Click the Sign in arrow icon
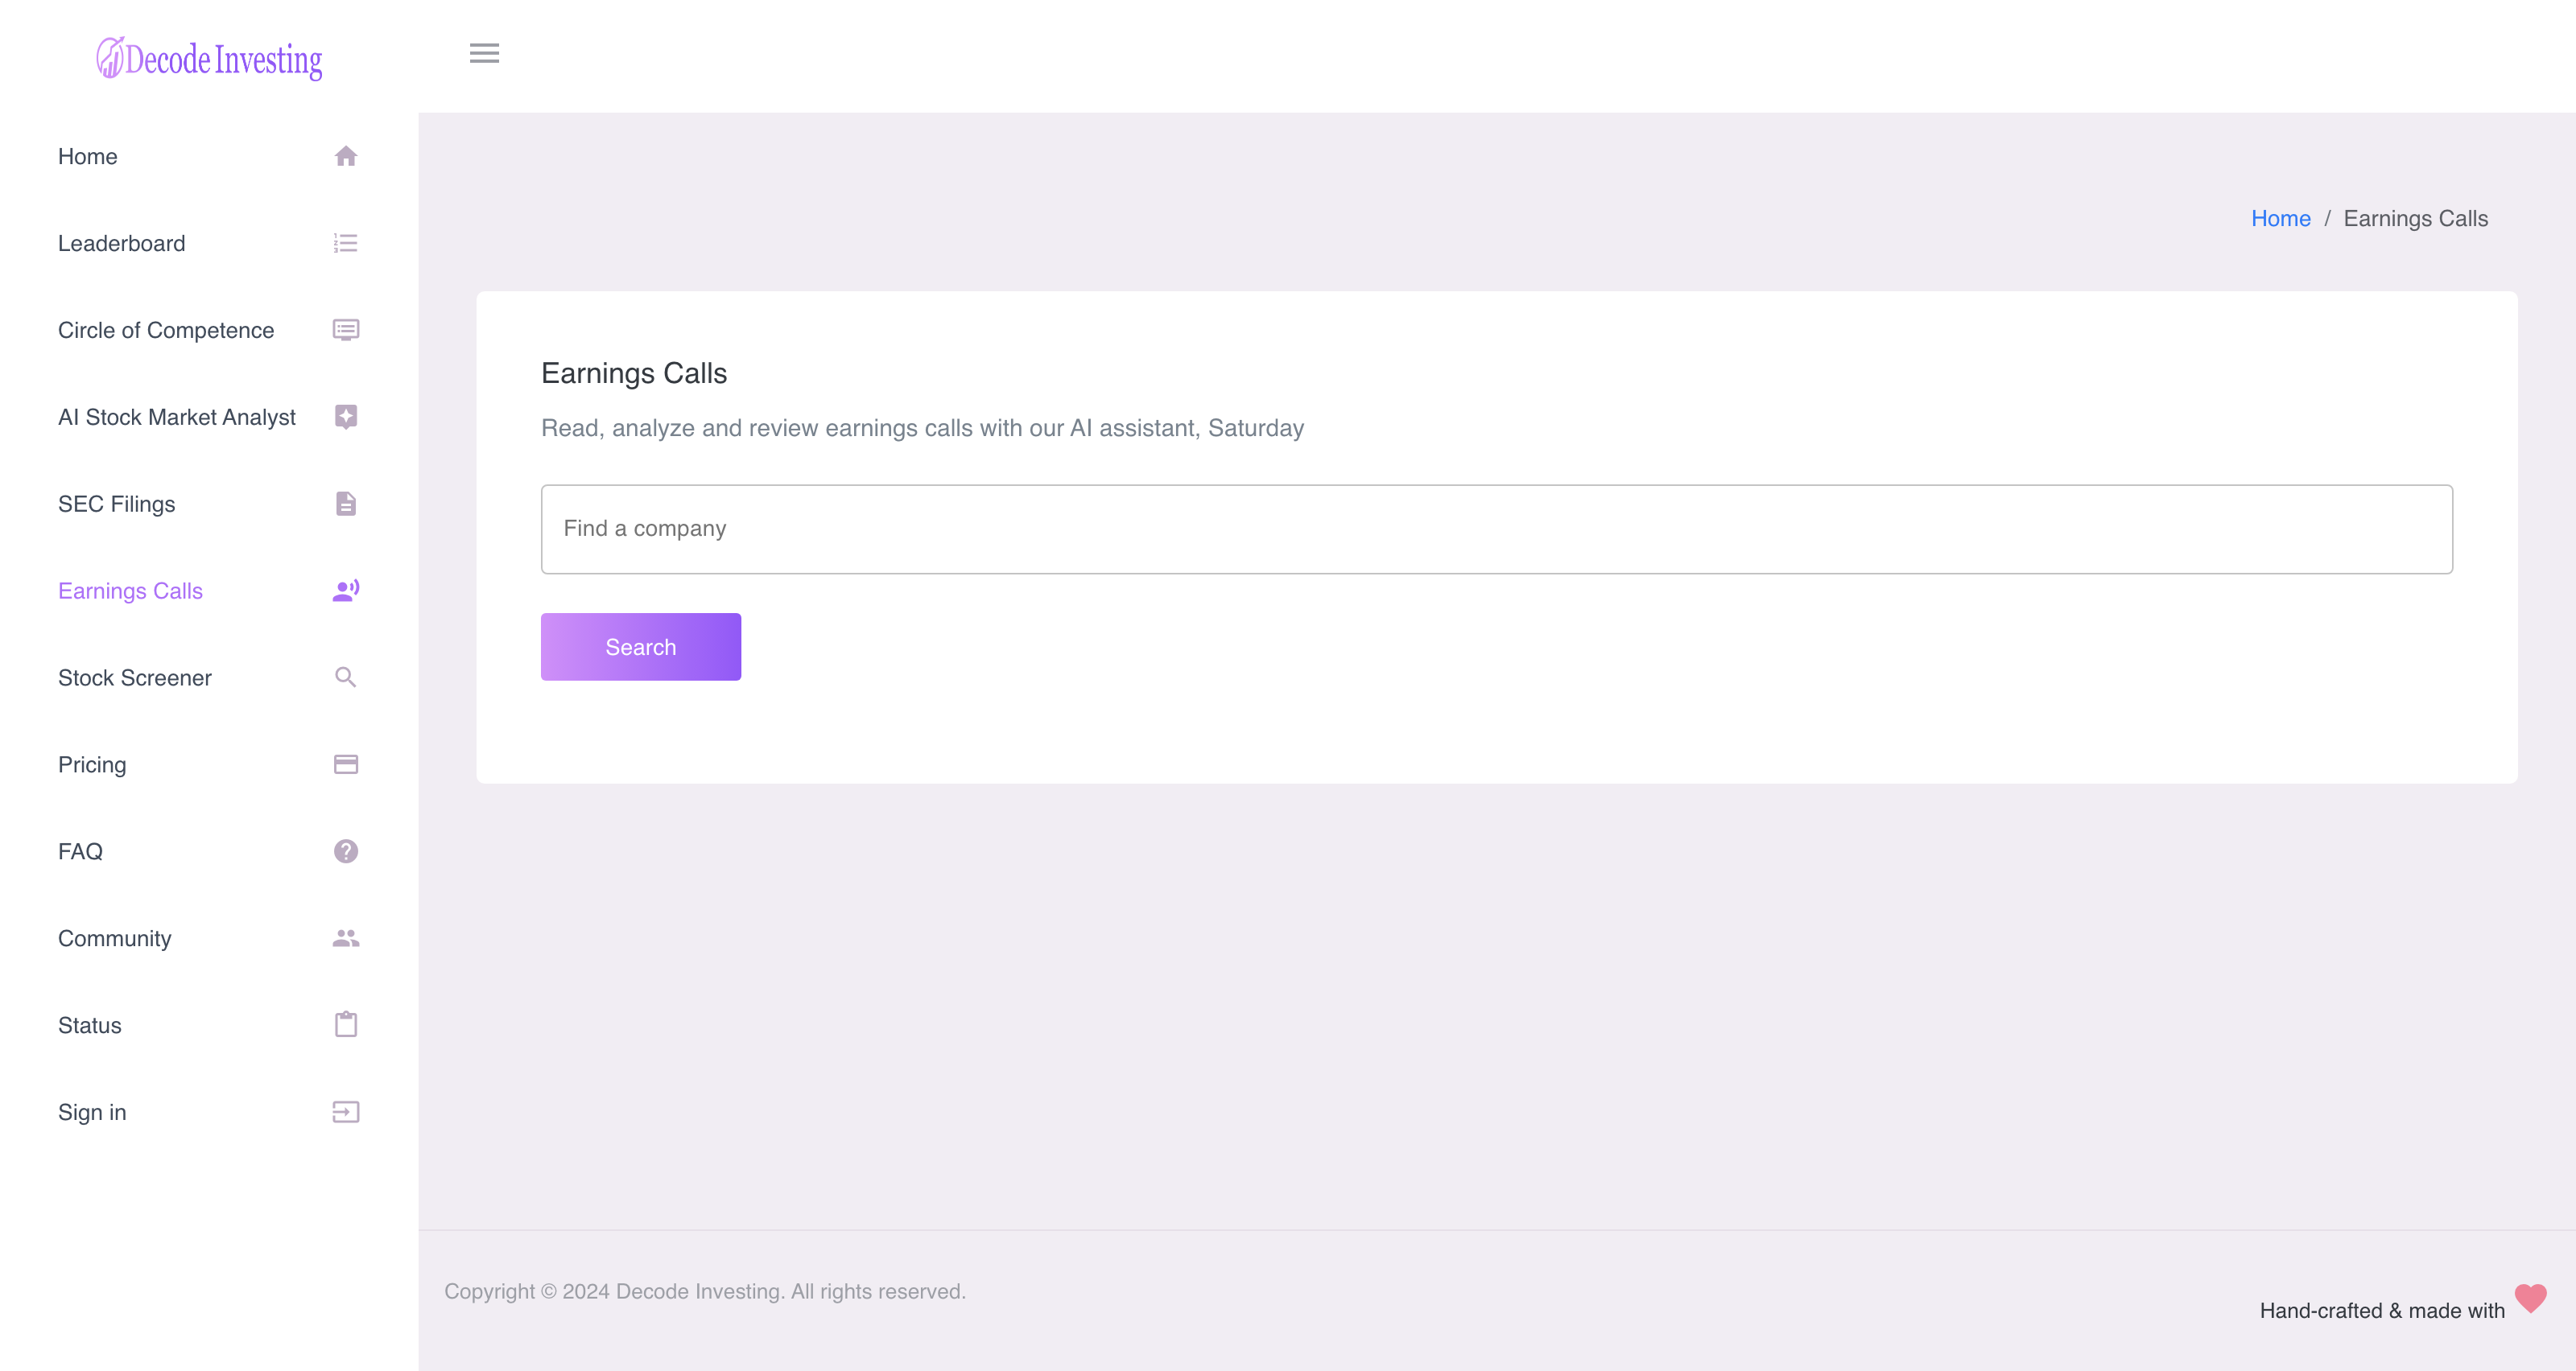This screenshot has width=2576, height=1371. pyautogui.click(x=346, y=1112)
